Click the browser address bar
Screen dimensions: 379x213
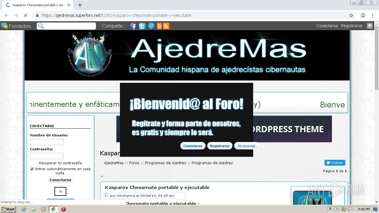(189, 15)
